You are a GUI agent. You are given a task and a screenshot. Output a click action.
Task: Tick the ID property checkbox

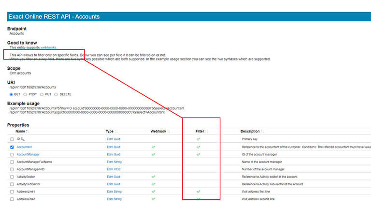click(x=12, y=139)
